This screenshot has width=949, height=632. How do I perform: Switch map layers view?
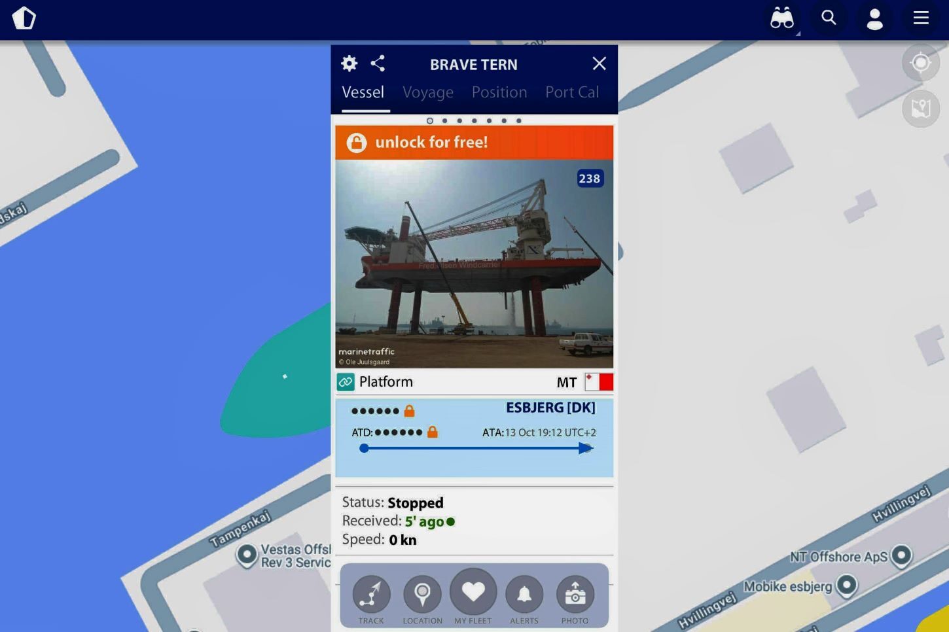921,108
